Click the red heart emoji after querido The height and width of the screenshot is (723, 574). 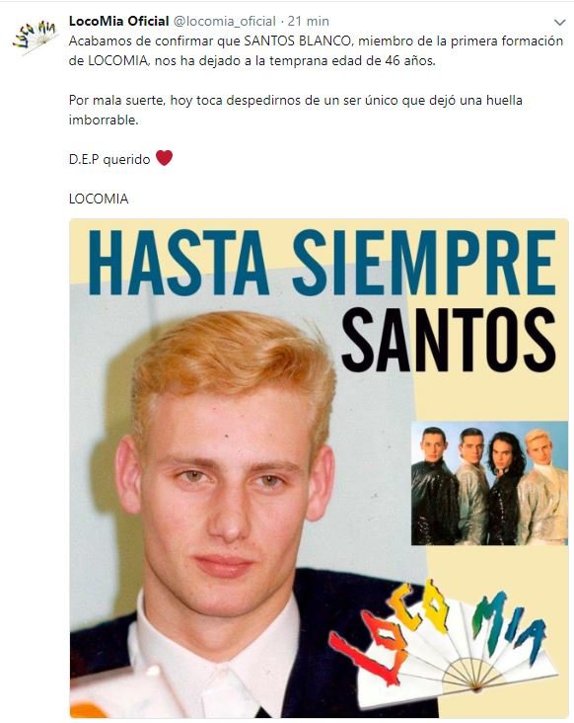click(164, 158)
